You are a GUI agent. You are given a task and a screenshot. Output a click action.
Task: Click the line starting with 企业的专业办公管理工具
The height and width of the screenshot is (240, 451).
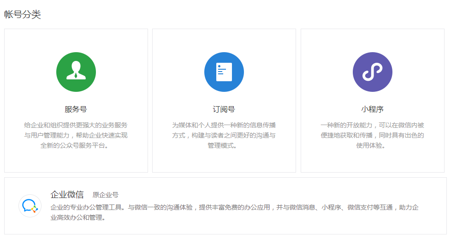click(x=234, y=207)
